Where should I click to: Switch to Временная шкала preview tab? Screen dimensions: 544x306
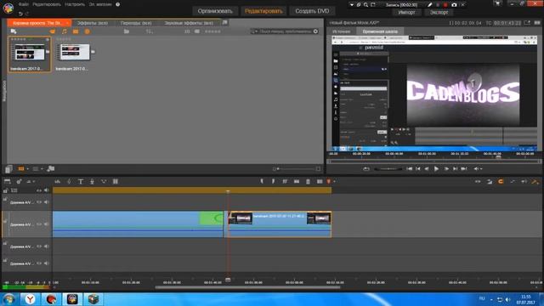click(380, 31)
